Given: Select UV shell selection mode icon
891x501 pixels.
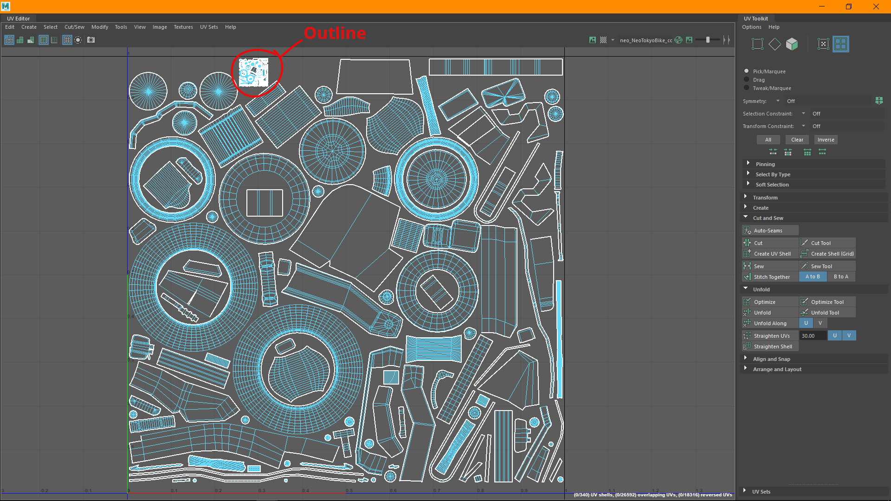Looking at the screenshot, I should tap(840, 44).
